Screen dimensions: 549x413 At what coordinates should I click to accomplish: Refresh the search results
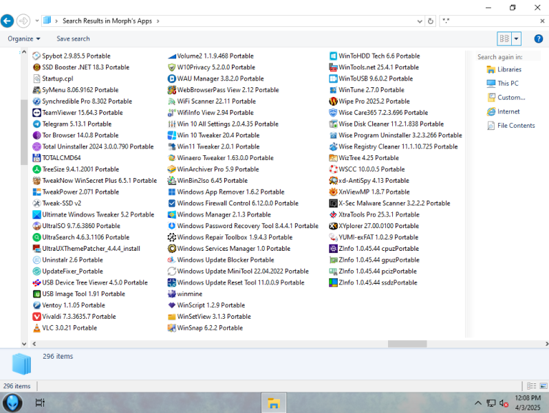click(431, 21)
